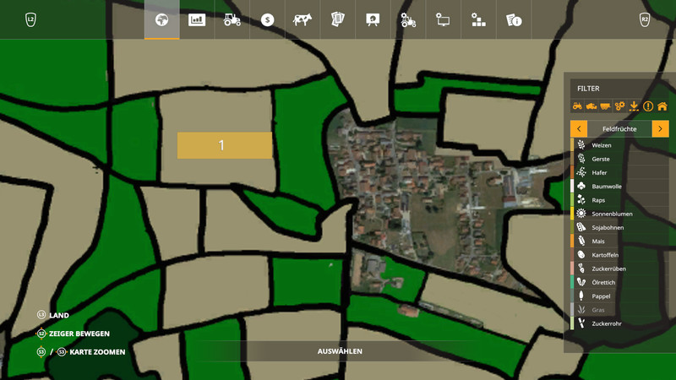
Task: Open the prices chart tab
Action: pyautogui.click(x=197, y=19)
